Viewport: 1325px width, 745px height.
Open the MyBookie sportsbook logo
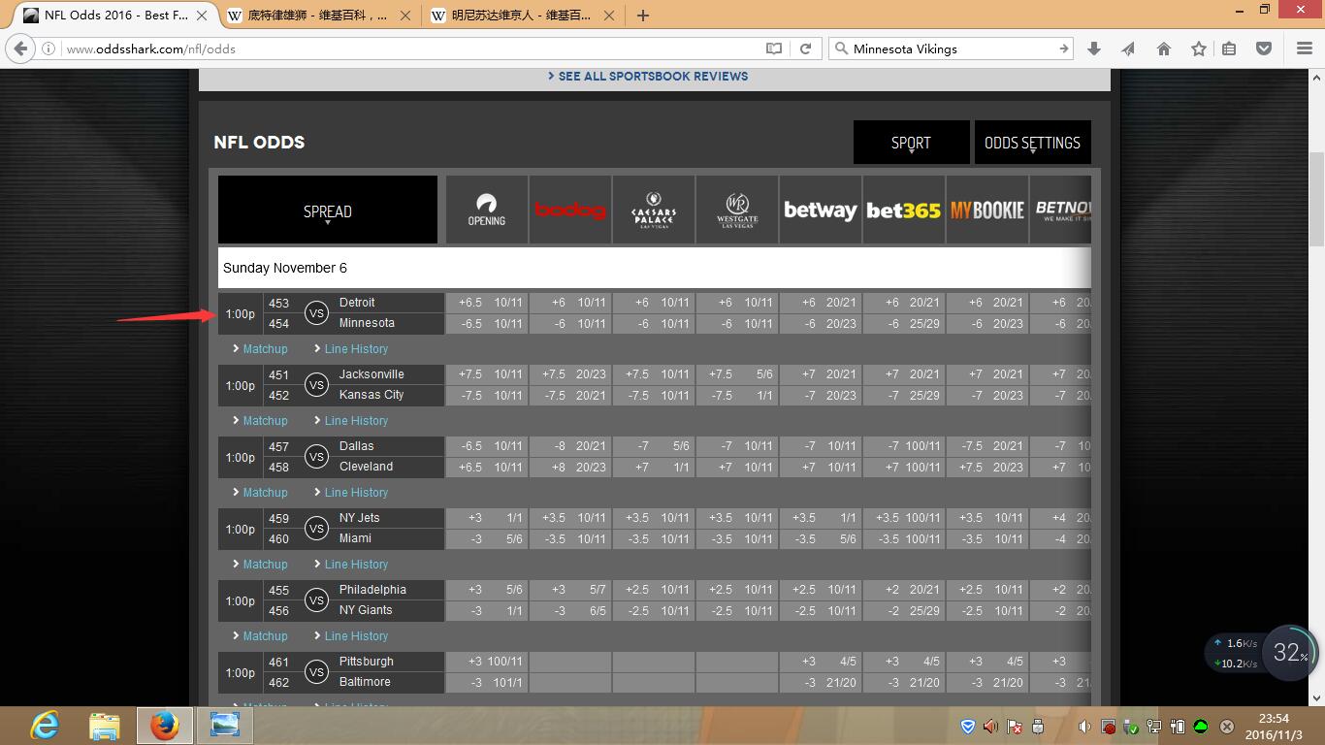click(x=987, y=210)
